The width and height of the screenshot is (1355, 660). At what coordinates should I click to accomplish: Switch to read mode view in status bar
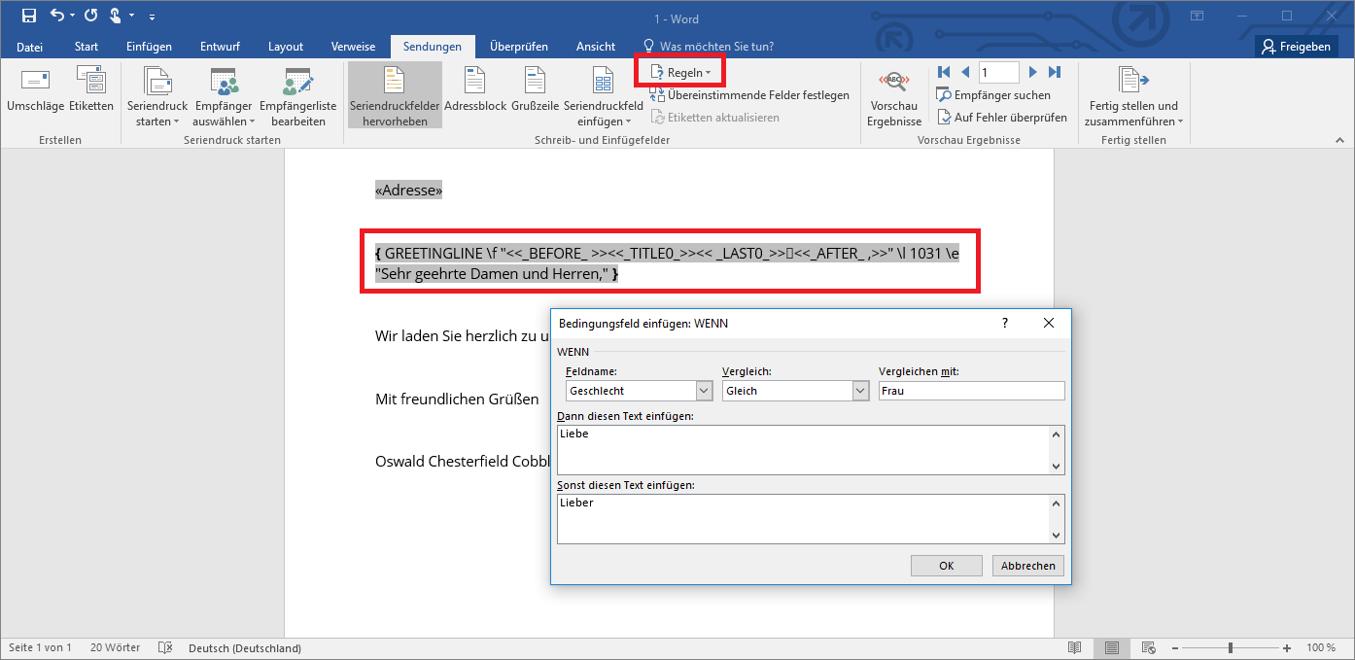1074,647
